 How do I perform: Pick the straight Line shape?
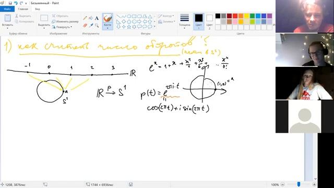click(118, 16)
